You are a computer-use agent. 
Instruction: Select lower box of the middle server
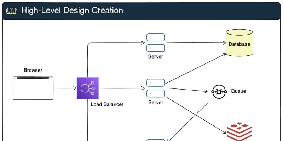tap(156, 93)
